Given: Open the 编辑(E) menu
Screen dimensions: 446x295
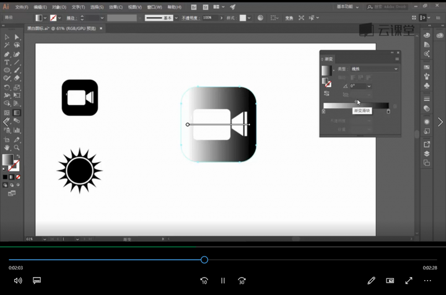Looking at the screenshot, I should (40, 7).
